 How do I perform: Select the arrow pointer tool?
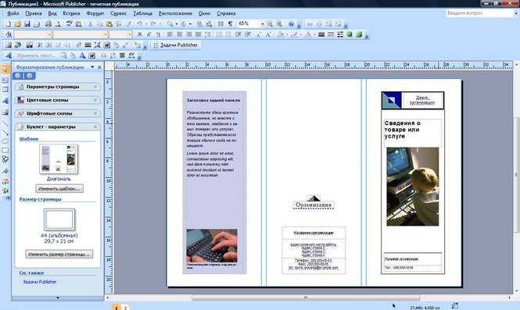[5, 69]
